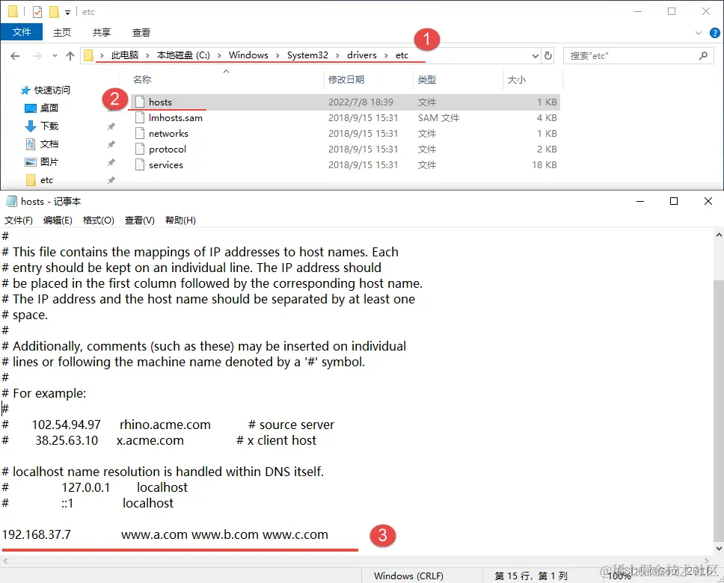Screen dimensions: 724x583
Task: Click the Notepad app icon in title bar
Action: point(11,201)
